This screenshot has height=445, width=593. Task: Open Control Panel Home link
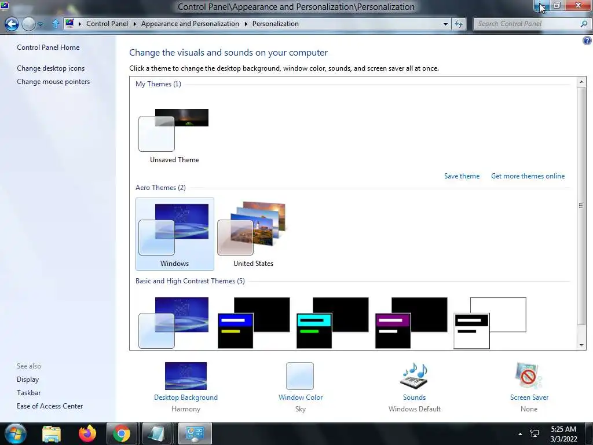(x=48, y=48)
